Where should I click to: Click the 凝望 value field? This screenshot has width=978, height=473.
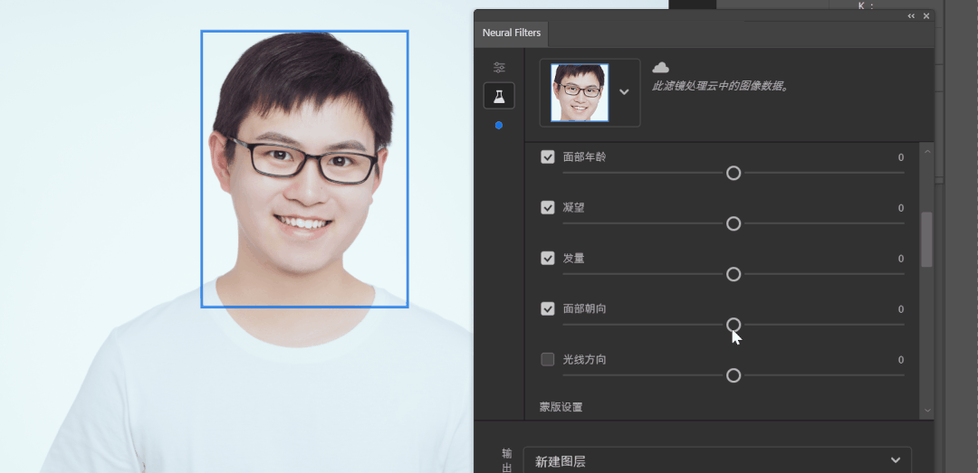tap(901, 208)
